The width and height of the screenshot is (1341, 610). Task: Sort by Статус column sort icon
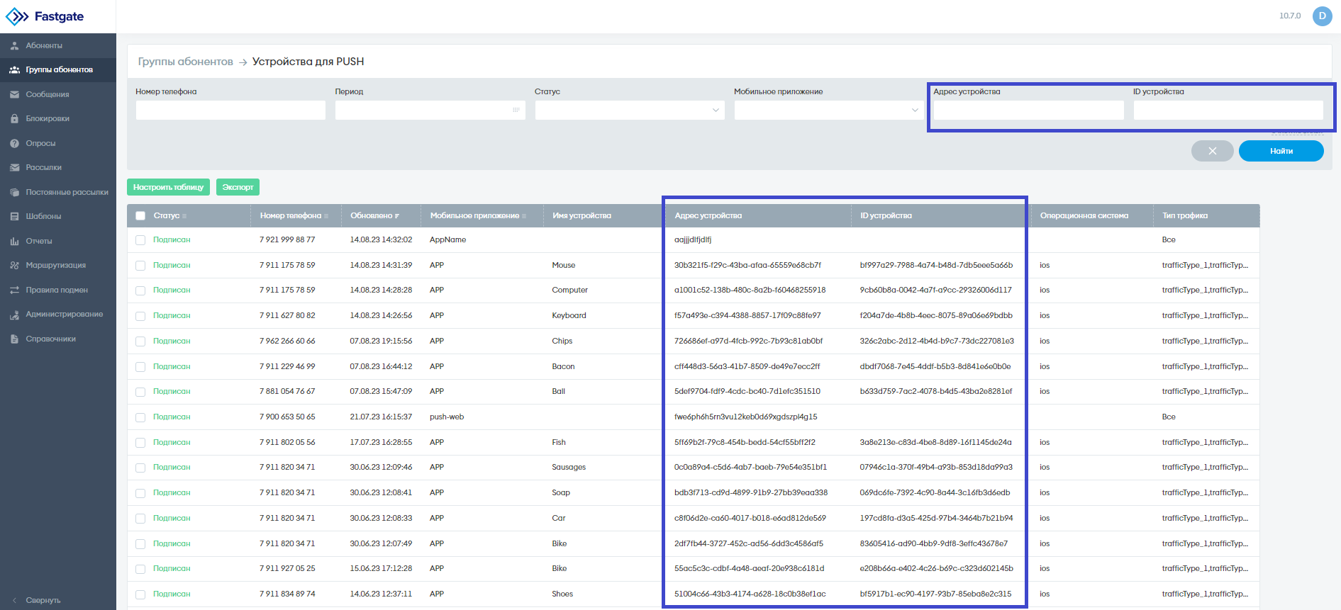[x=184, y=216]
